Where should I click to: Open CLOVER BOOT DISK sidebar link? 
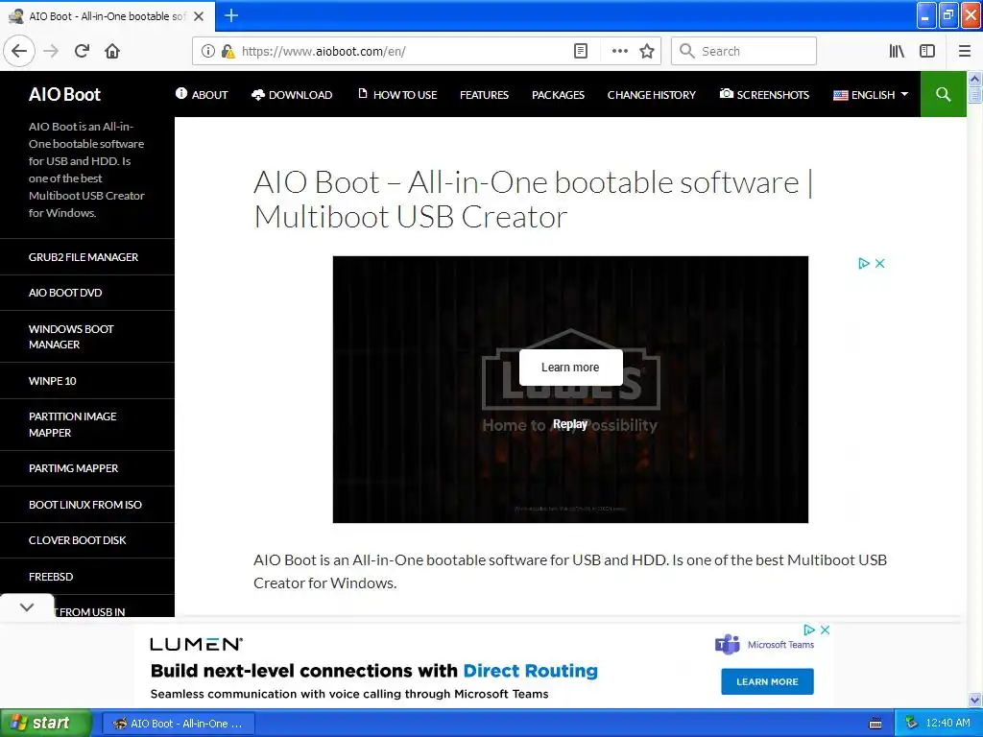point(77,540)
